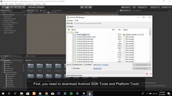Collapse the Particle Ribbon folder in Project
The image size is (172, 96).
point(3,72)
